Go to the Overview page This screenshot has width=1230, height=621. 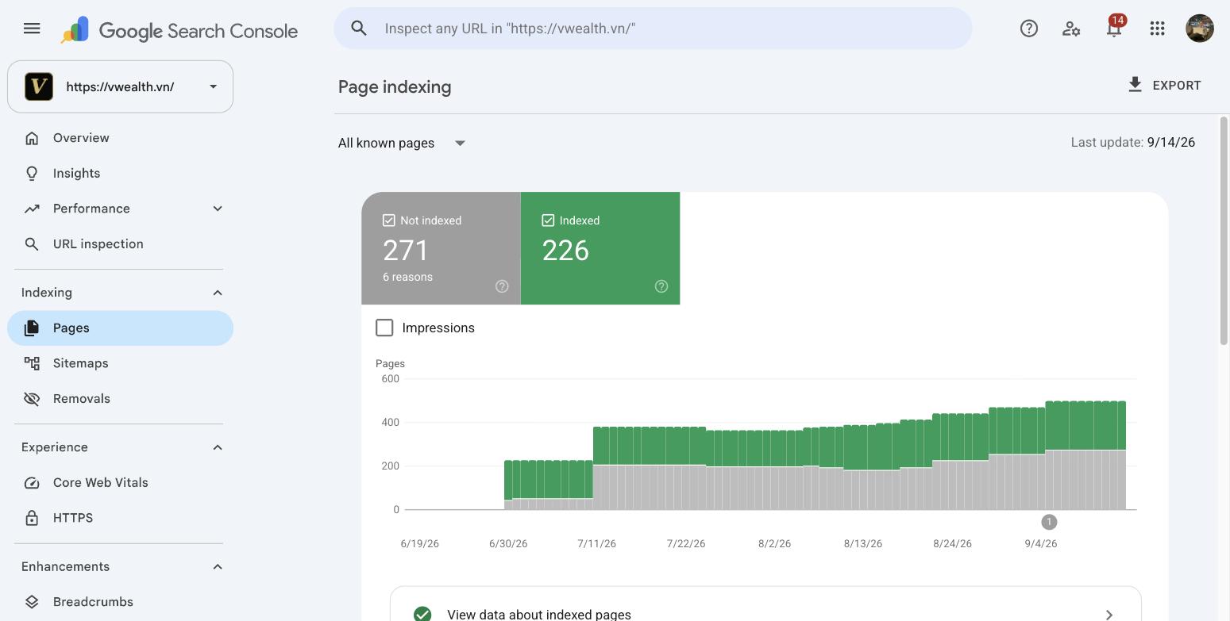point(121,138)
